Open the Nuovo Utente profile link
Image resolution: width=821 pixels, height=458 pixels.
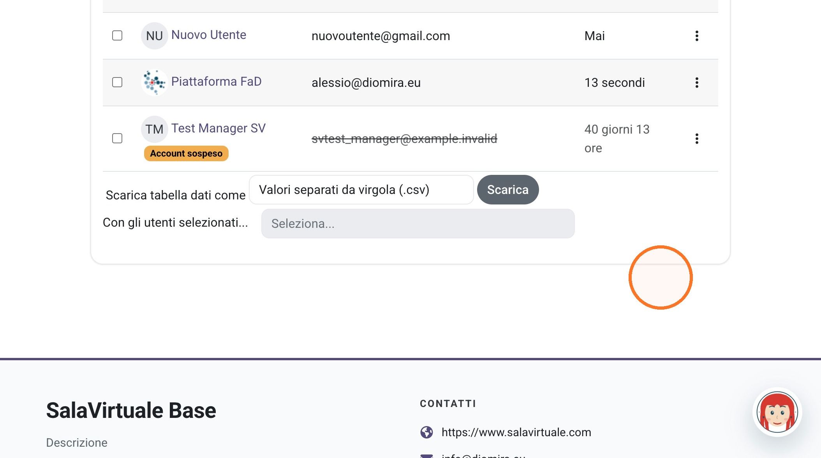tap(209, 35)
